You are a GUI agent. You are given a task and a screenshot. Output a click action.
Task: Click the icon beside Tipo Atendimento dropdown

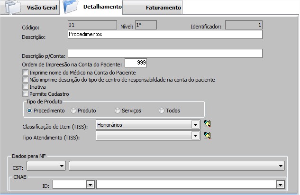tap(207, 136)
